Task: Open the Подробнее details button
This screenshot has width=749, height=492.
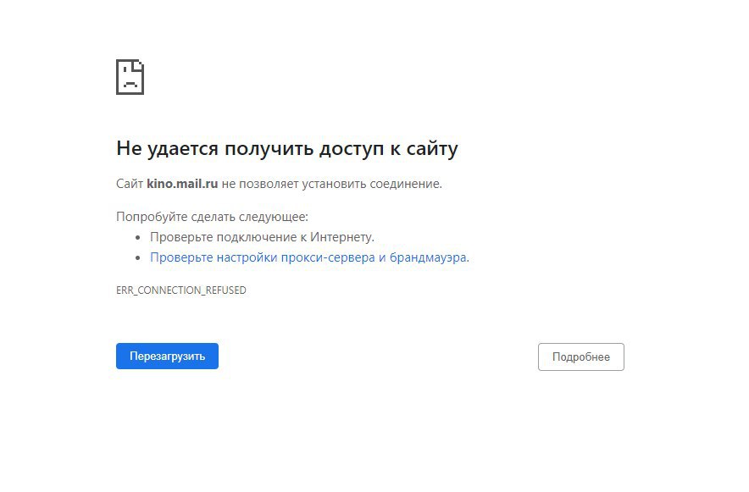Action: pos(581,357)
